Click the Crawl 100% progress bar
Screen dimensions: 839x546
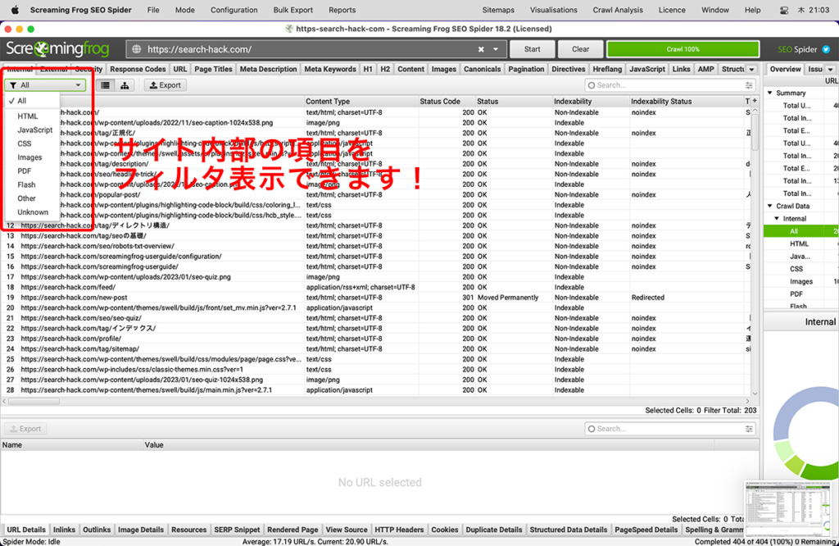[x=683, y=49]
